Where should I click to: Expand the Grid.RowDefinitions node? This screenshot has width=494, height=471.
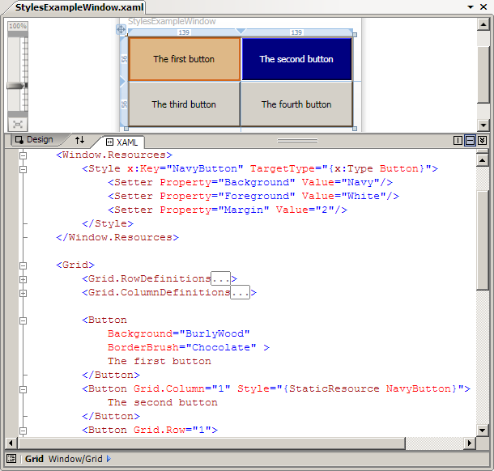pos(23,279)
